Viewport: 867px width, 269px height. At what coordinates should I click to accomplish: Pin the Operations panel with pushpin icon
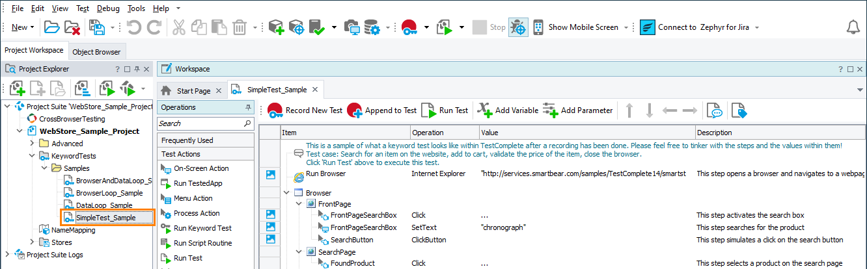point(248,107)
